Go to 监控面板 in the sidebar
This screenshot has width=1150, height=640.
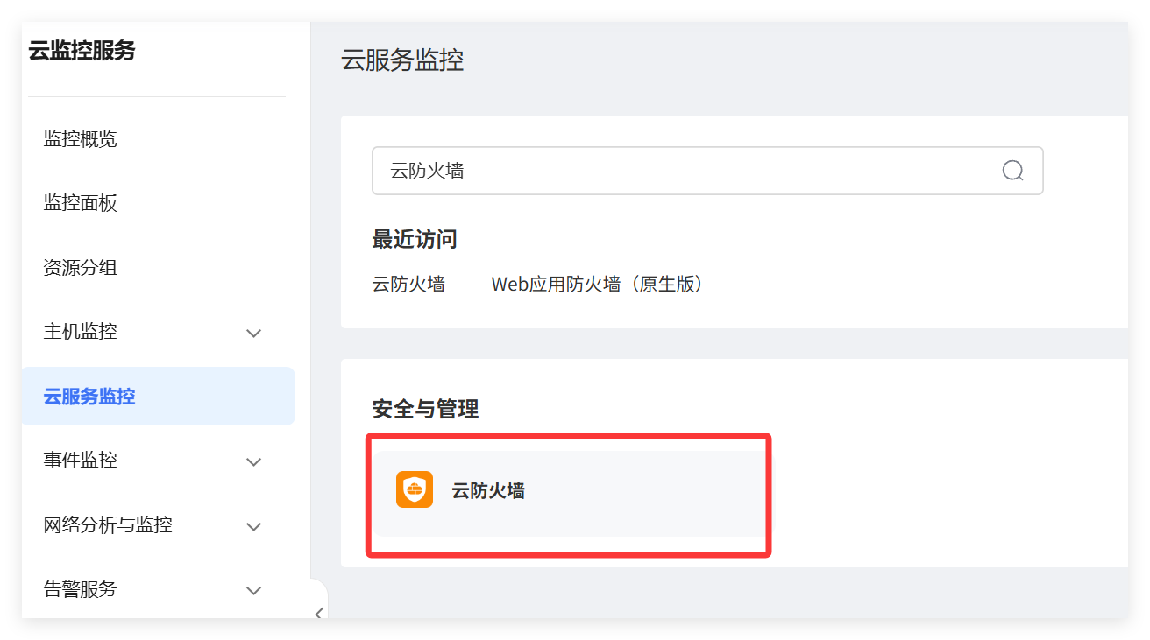81,203
